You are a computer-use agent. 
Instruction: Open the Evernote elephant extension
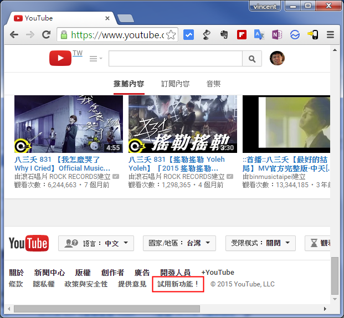click(224, 35)
